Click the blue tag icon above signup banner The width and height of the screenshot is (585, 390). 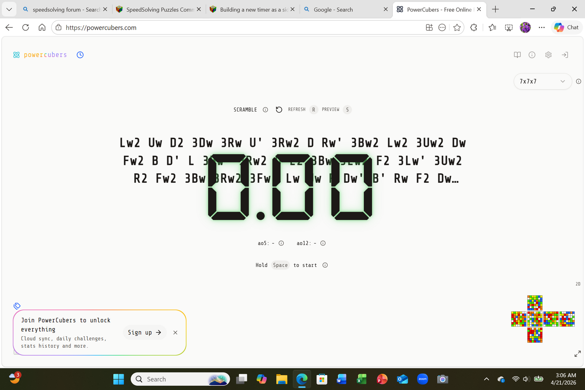(17, 306)
